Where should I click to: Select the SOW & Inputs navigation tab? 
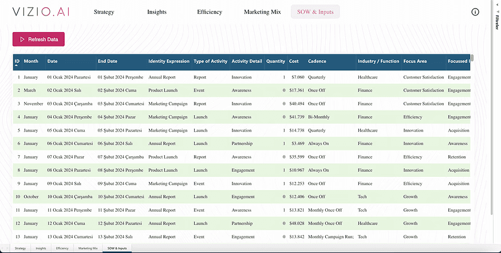(315, 12)
